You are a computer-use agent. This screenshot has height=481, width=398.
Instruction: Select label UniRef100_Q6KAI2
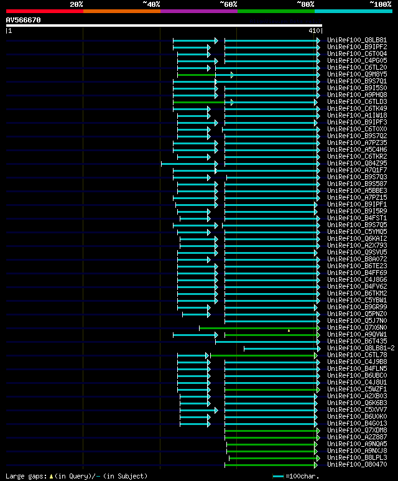coord(357,238)
